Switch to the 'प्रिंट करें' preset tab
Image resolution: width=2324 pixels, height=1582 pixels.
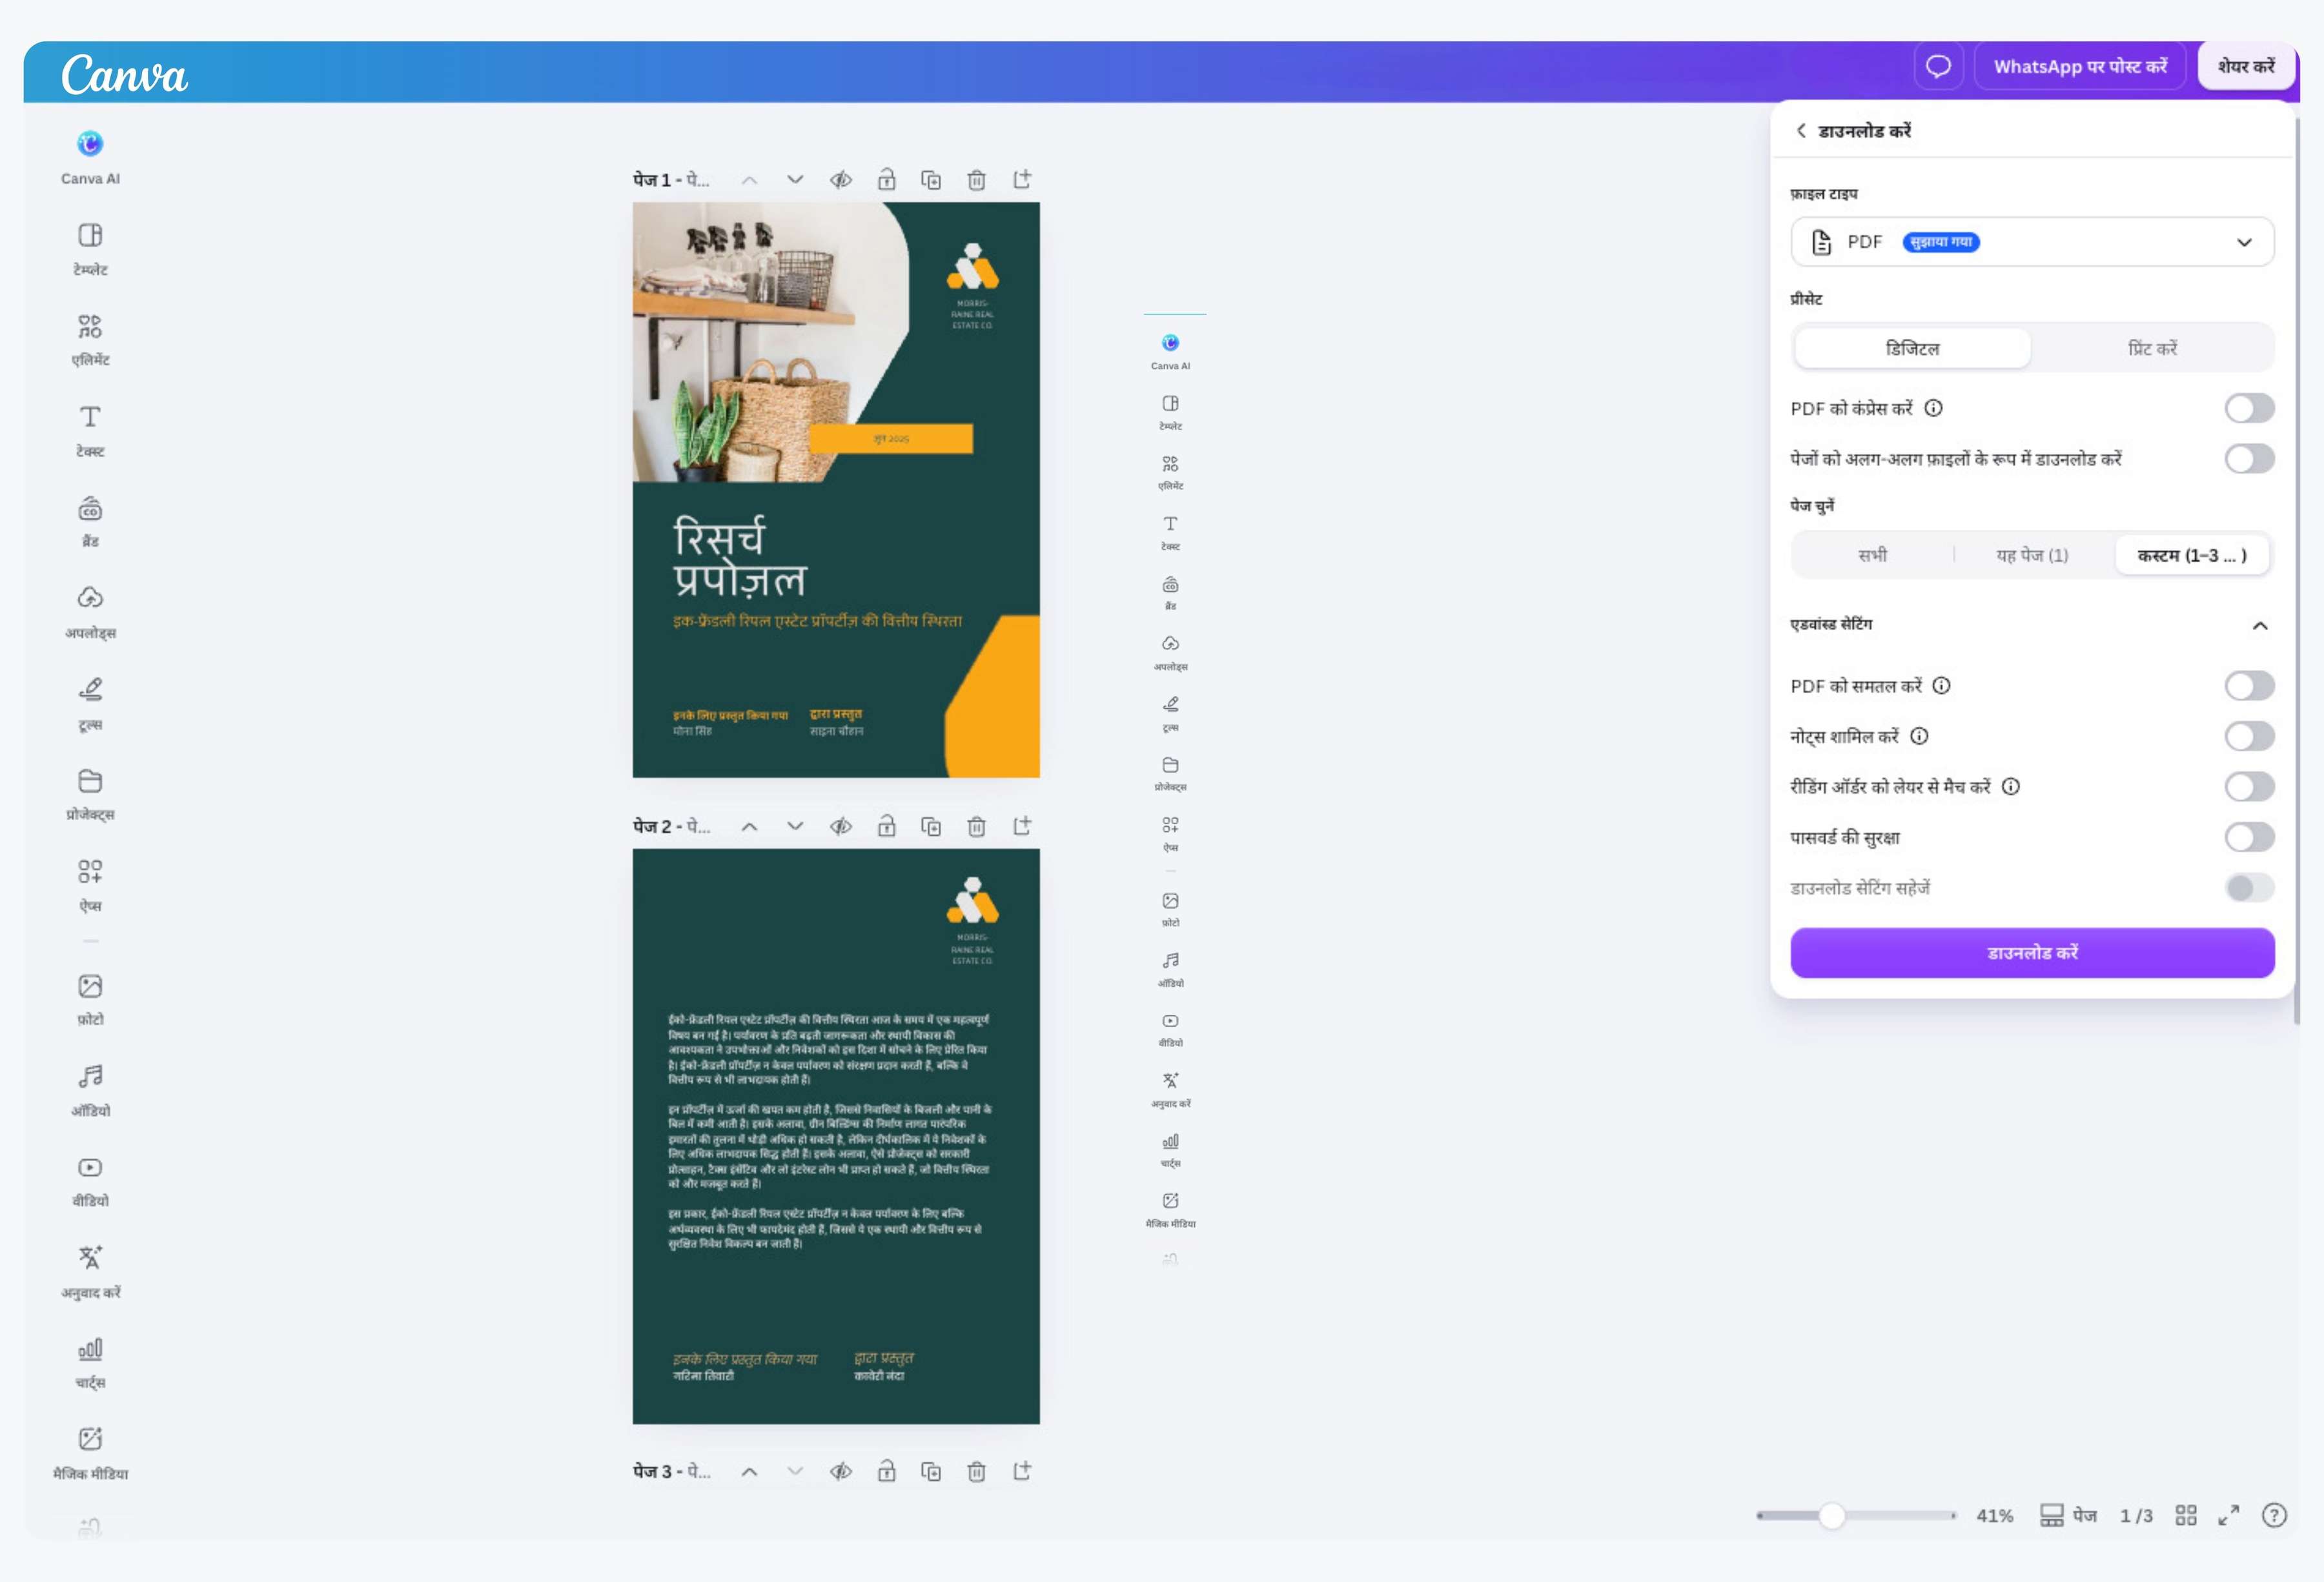2152,348
